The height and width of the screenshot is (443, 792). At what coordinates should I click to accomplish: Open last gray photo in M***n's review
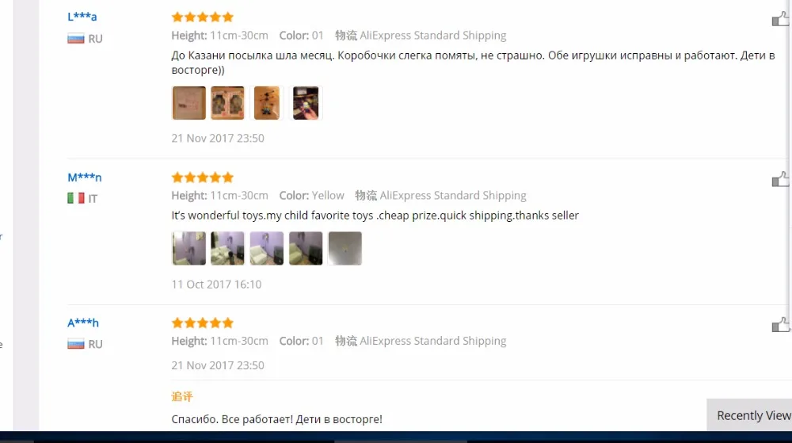point(345,249)
